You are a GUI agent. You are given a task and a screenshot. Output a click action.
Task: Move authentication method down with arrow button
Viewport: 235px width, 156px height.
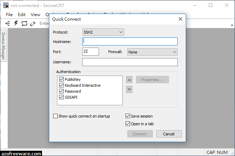coord(129,90)
